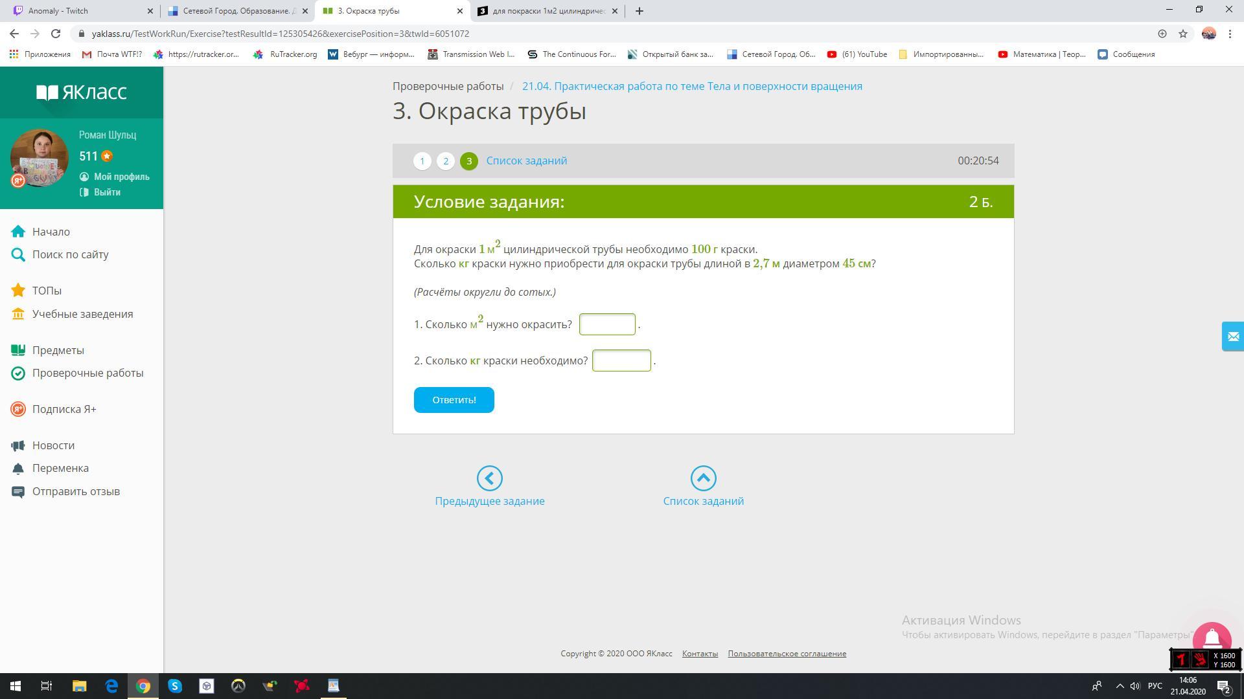Screen dimensions: 1244x699
Task: Click the practice work breadcrumb link
Action: [691, 87]
